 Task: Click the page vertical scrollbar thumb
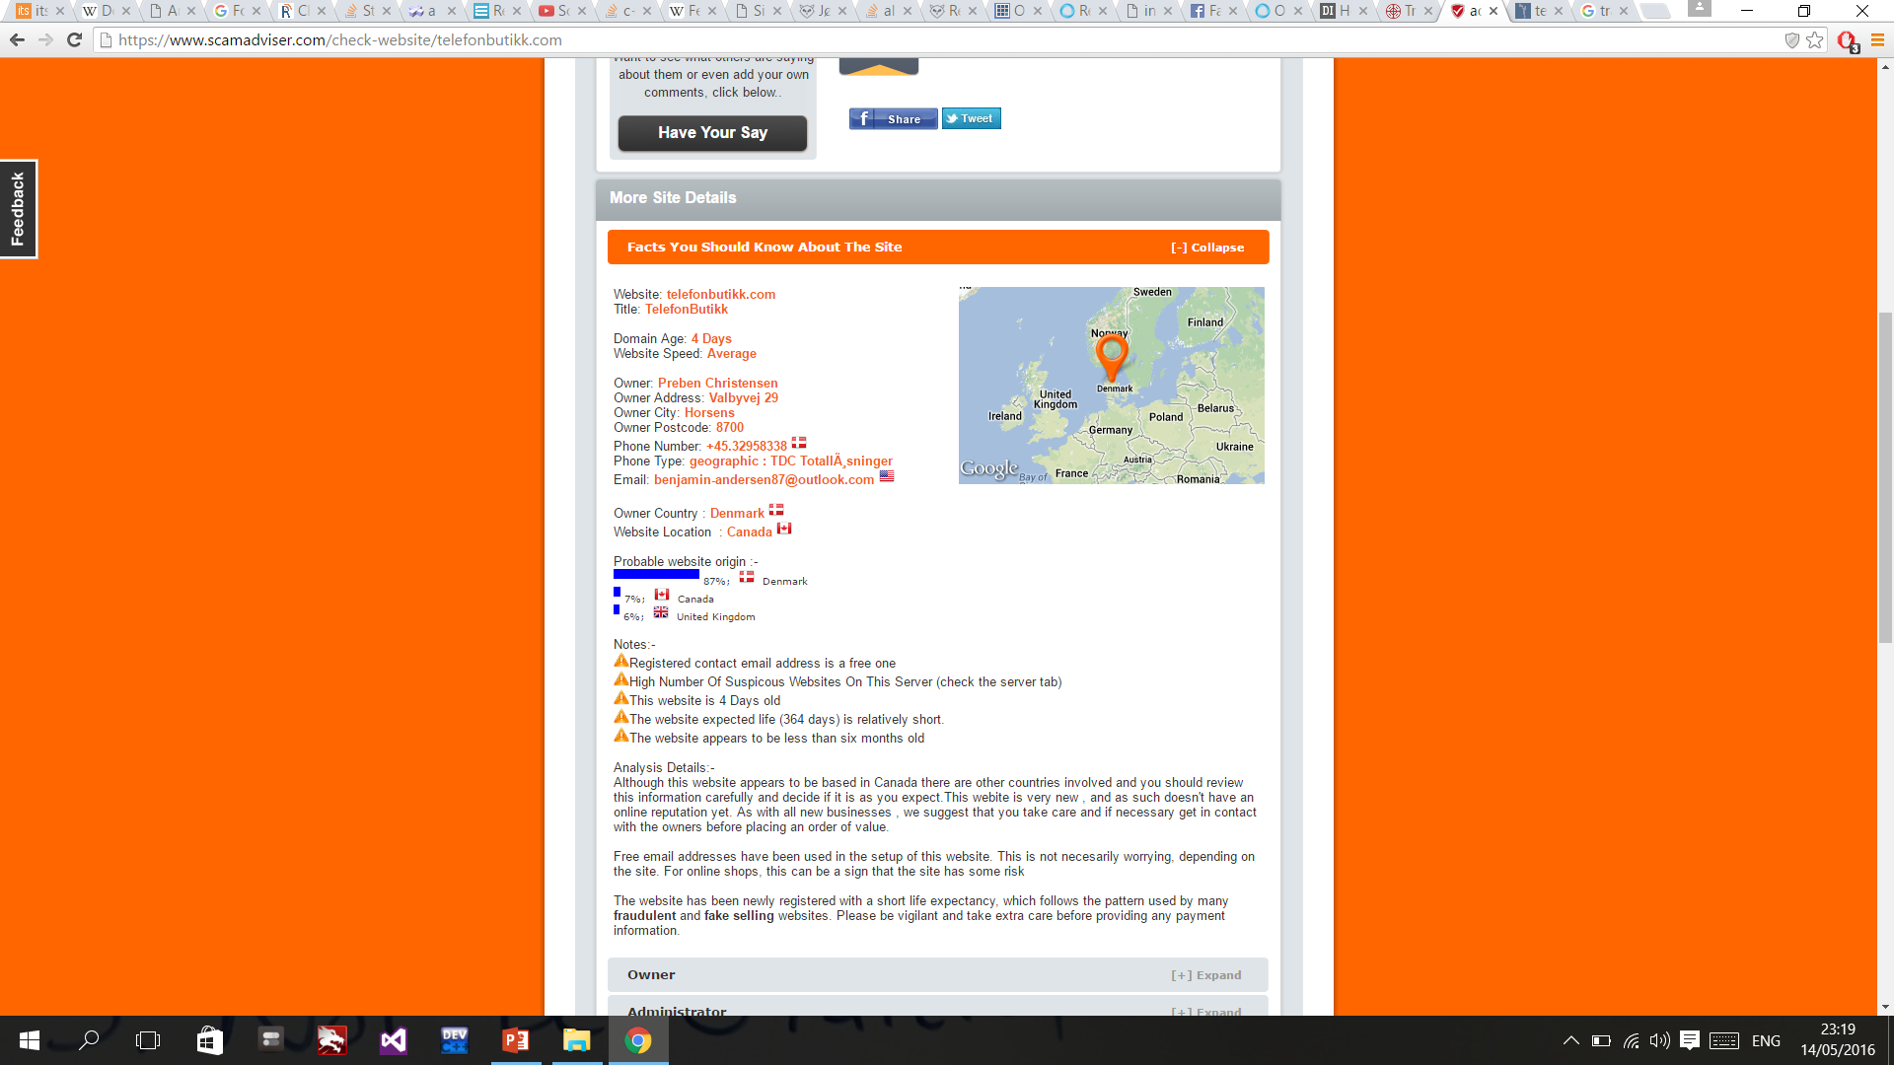tap(1885, 477)
